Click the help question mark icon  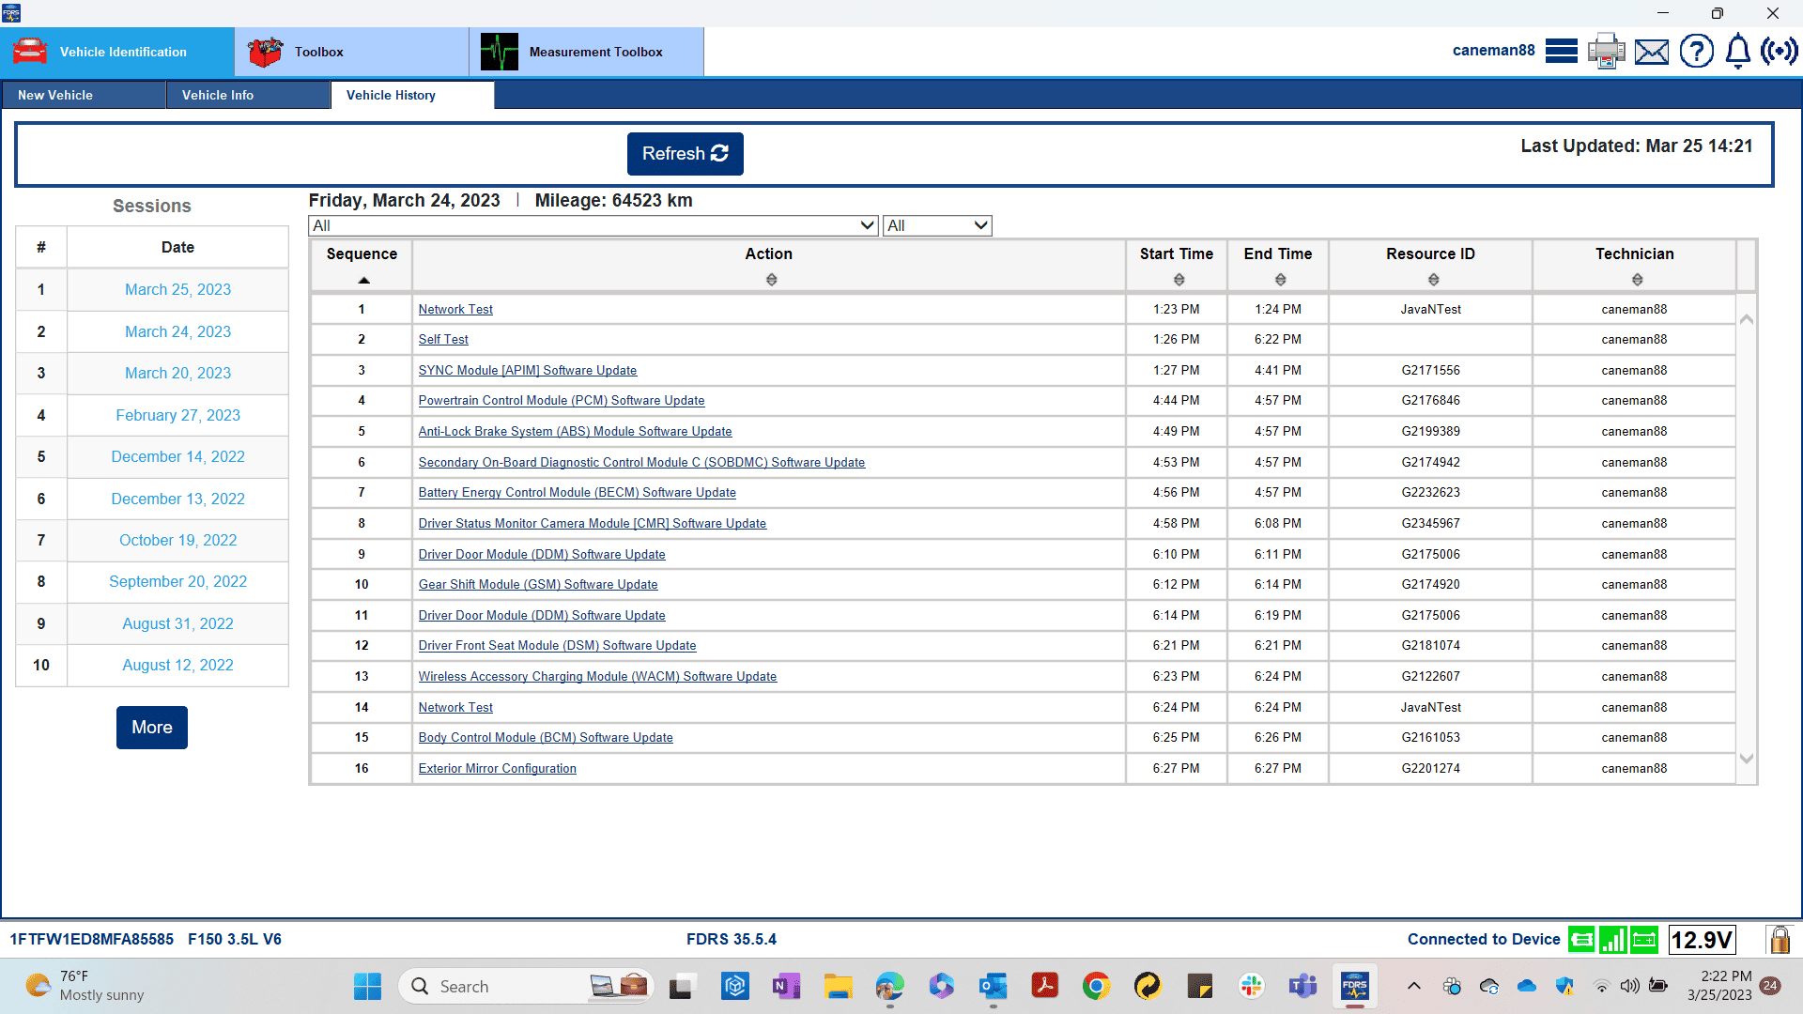point(1696,51)
